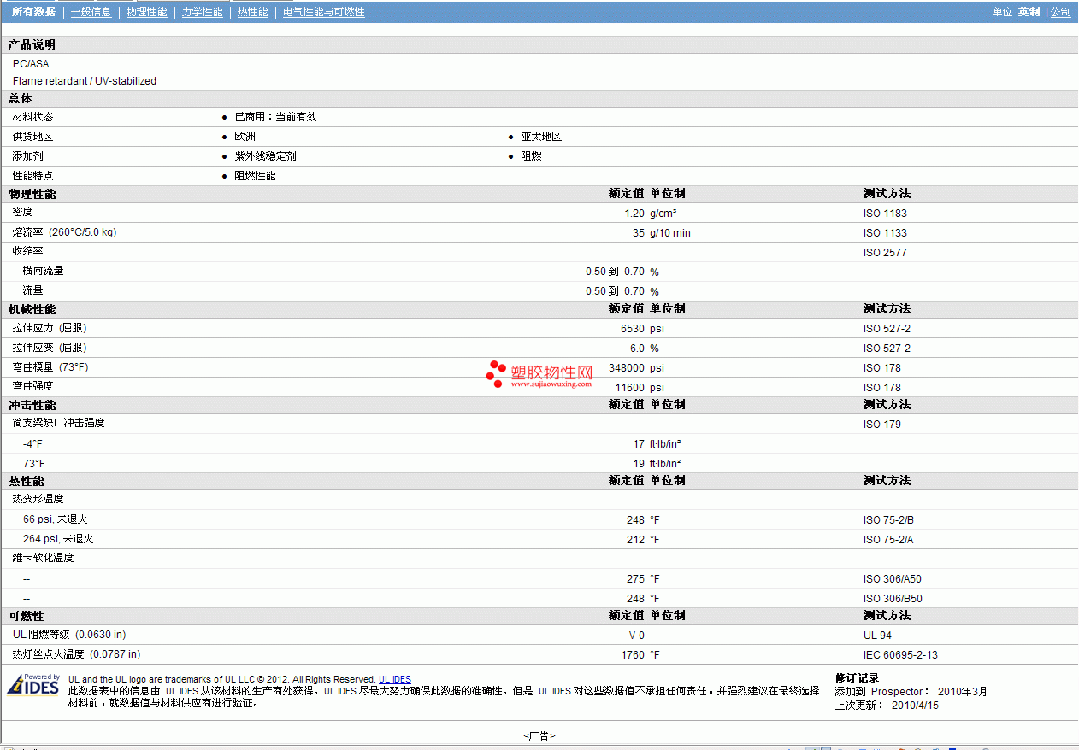Image resolution: width=1079 pixels, height=750 pixels.
Task: Switch units to 公制
Action: [x=1061, y=12]
